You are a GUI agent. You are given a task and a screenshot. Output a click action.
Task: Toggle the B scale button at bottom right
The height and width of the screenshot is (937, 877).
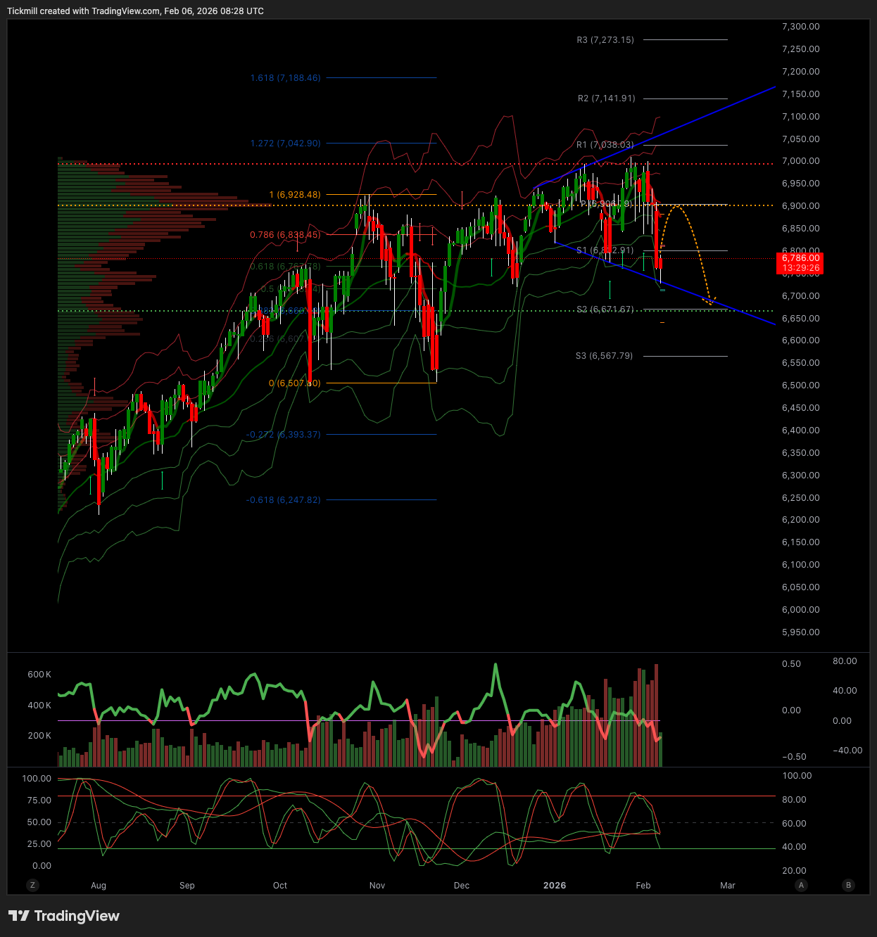[849, 885]
